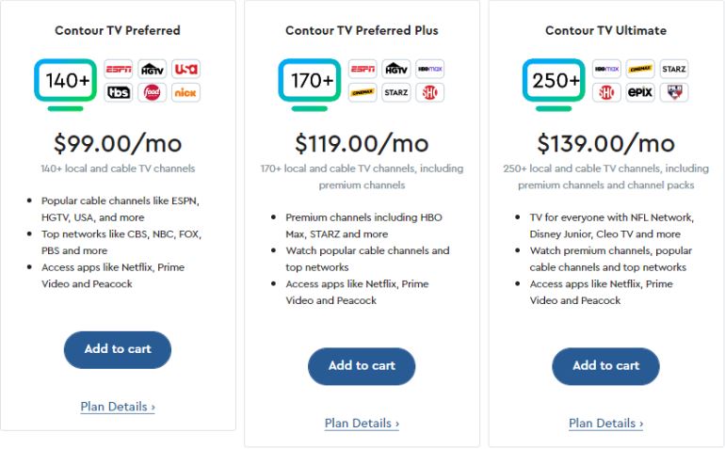This screenshot has height=449, width=725.
Task: Click the USA network logo in Preferred plan
Action: tap(185, 69)
